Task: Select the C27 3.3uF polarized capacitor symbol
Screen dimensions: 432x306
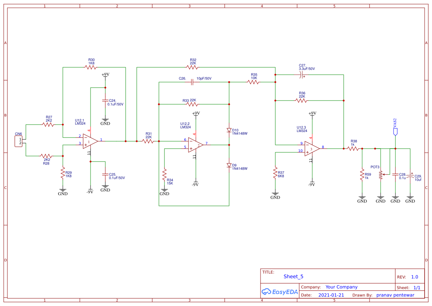Action: 302,75
